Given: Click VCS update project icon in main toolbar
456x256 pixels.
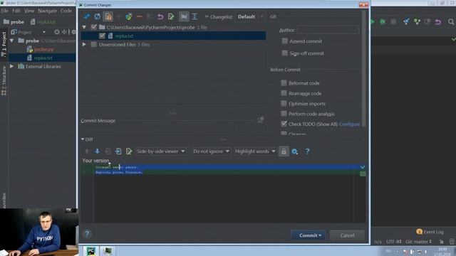Looking at the screenshot, I should pyautogui.click(x=406, y=22).
